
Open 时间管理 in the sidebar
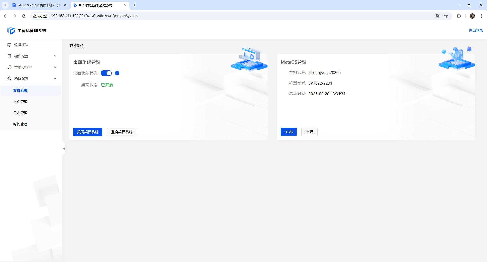31,124
